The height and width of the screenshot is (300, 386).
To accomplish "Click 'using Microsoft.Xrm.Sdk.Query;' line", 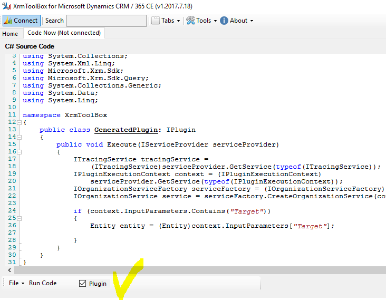I will click(85, 78).
